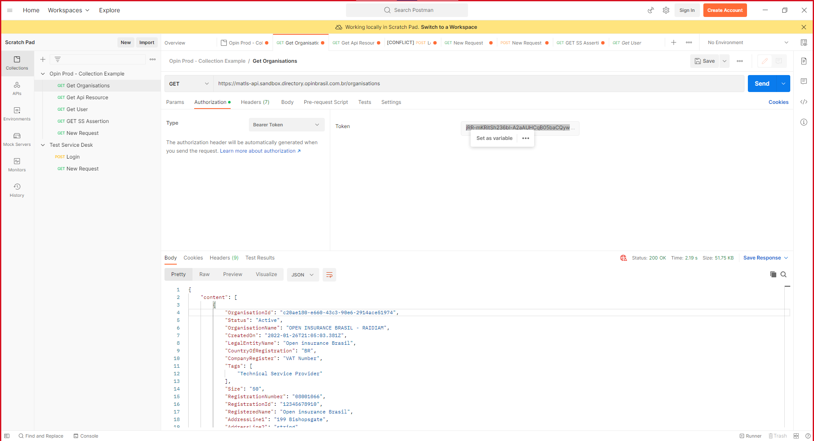Image resolution: width=814 pixels, height=441 pixels.
Task: Open the Monitors sidebar panel
Action: [17, 165]
